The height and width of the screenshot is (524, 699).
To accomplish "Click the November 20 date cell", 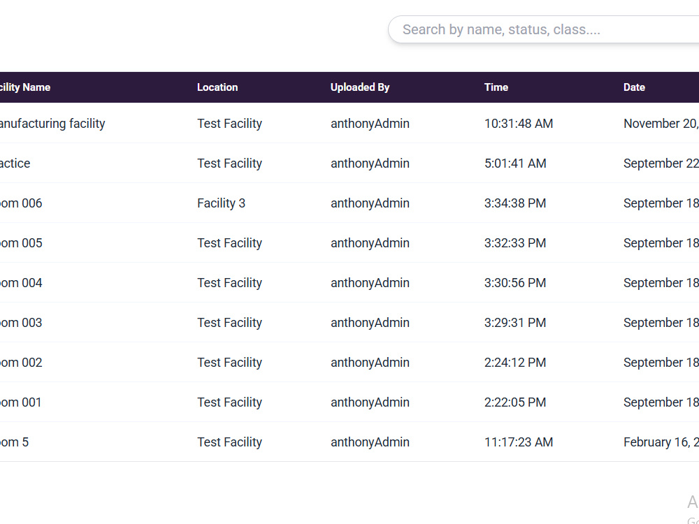I will (x=661, y=124).
